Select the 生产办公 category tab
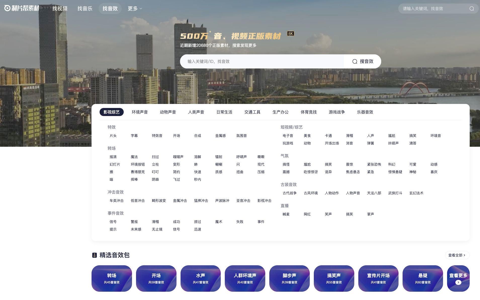 (281, 112)
